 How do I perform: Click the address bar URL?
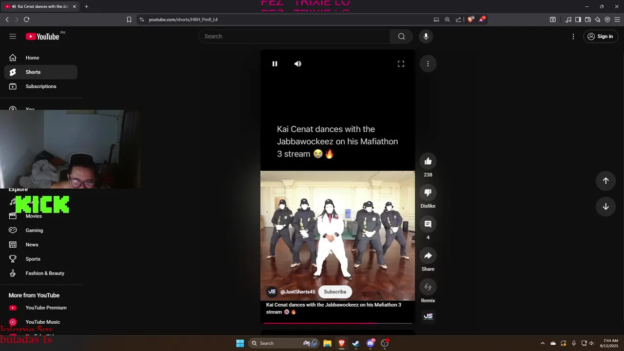[183, 19]
